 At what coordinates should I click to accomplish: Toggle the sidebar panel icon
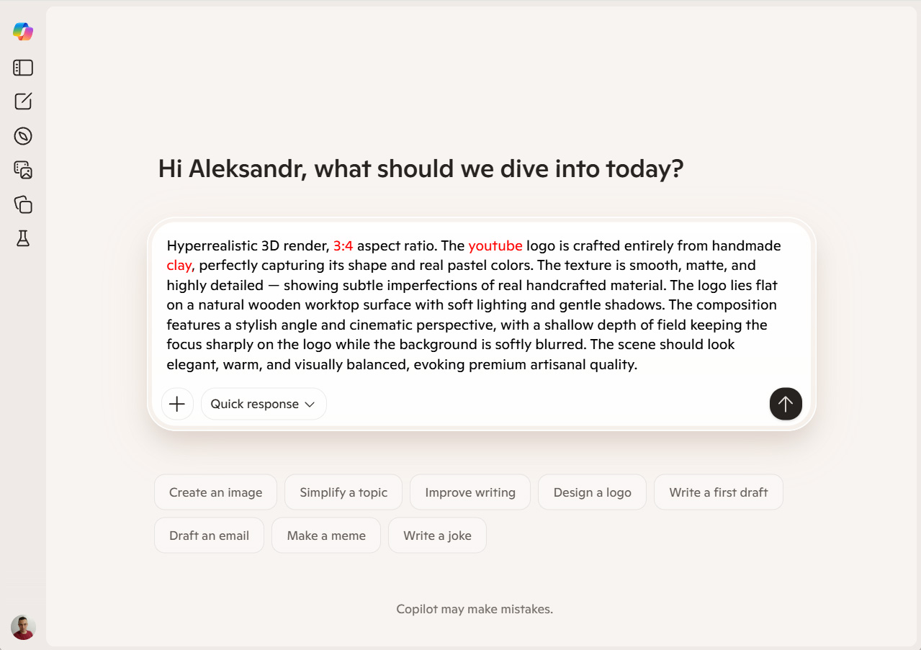point(23,68)
